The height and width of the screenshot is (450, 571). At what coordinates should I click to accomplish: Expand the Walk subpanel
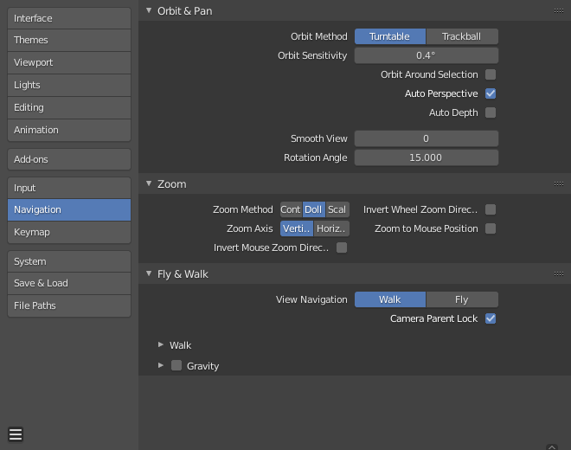click(161, 345)
